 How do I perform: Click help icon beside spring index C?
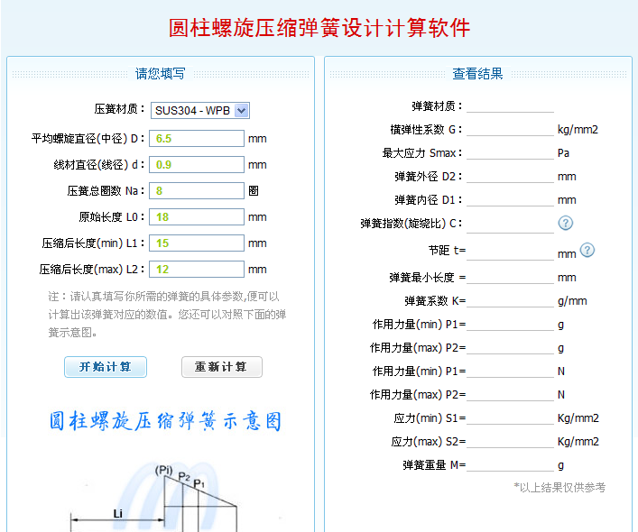566,224
